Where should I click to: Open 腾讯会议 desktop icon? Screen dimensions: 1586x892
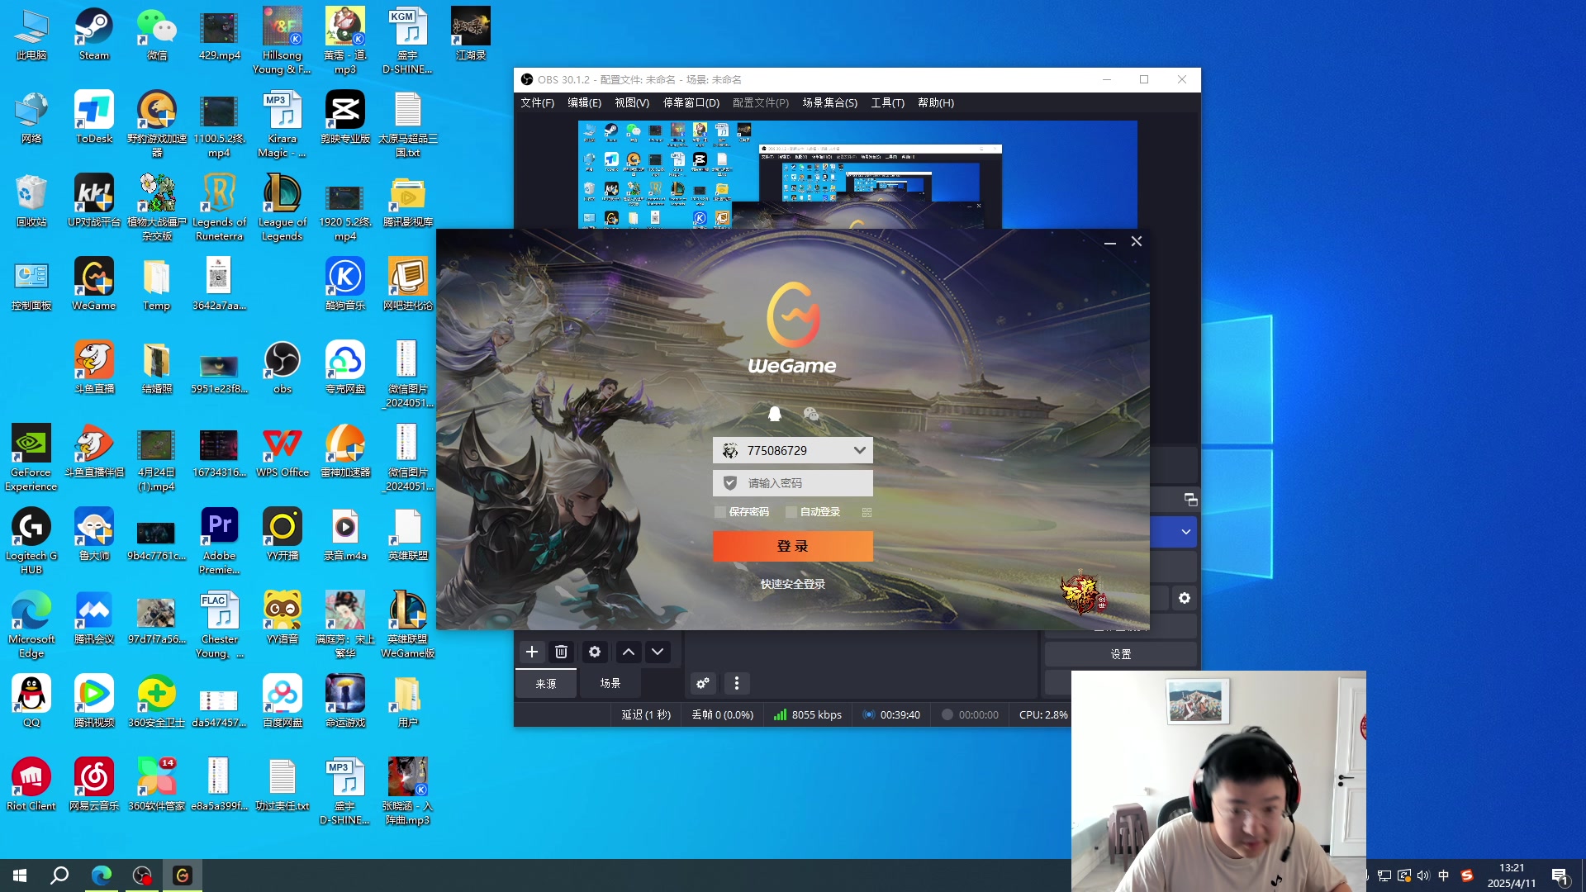coord(94,619)
